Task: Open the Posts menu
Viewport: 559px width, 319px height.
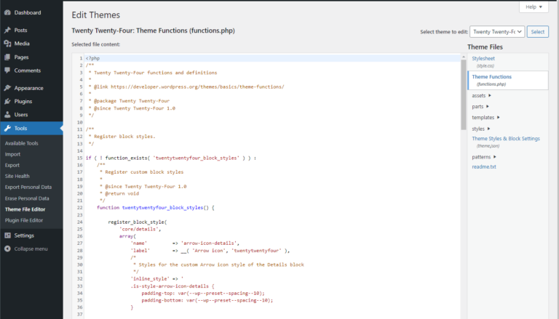Action: pos(20,31)
